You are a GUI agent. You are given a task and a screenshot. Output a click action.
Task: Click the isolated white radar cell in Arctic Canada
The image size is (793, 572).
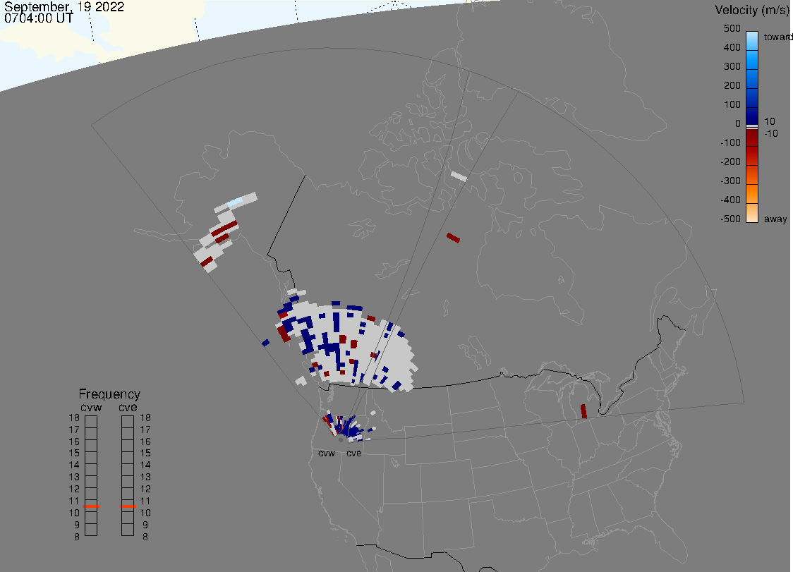tap(459, 176)
